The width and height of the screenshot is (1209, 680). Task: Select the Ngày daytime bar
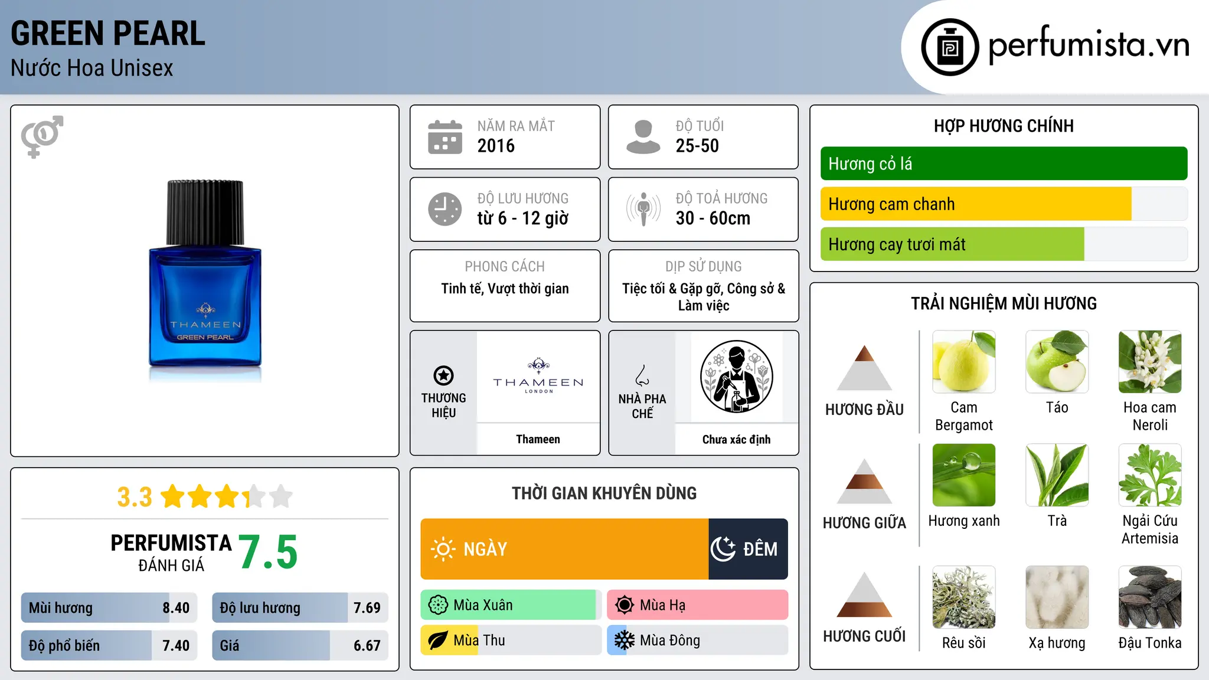tap(564, 549)
